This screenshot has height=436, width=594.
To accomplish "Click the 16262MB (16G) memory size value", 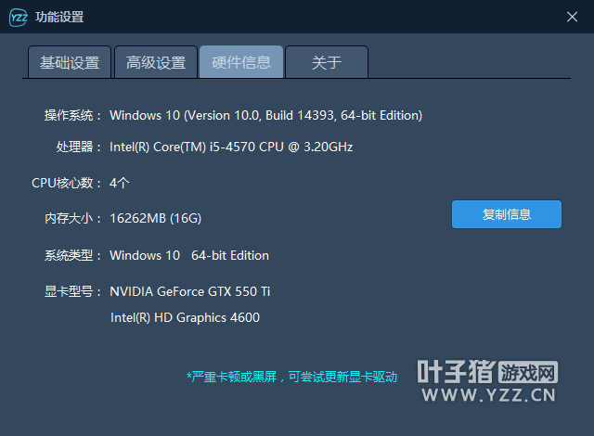I will [x=155, y=219].
